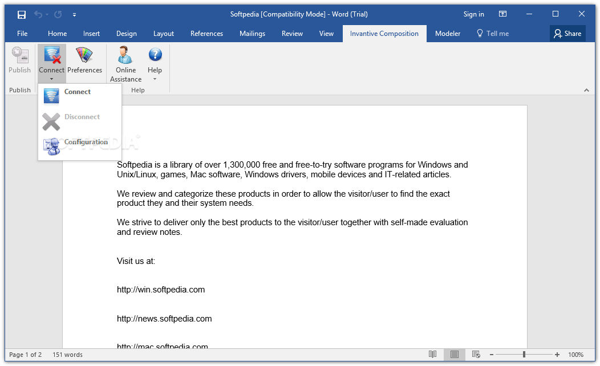Maximize the Word window
This screenshot has width=600, height=366.
point(556,14)
